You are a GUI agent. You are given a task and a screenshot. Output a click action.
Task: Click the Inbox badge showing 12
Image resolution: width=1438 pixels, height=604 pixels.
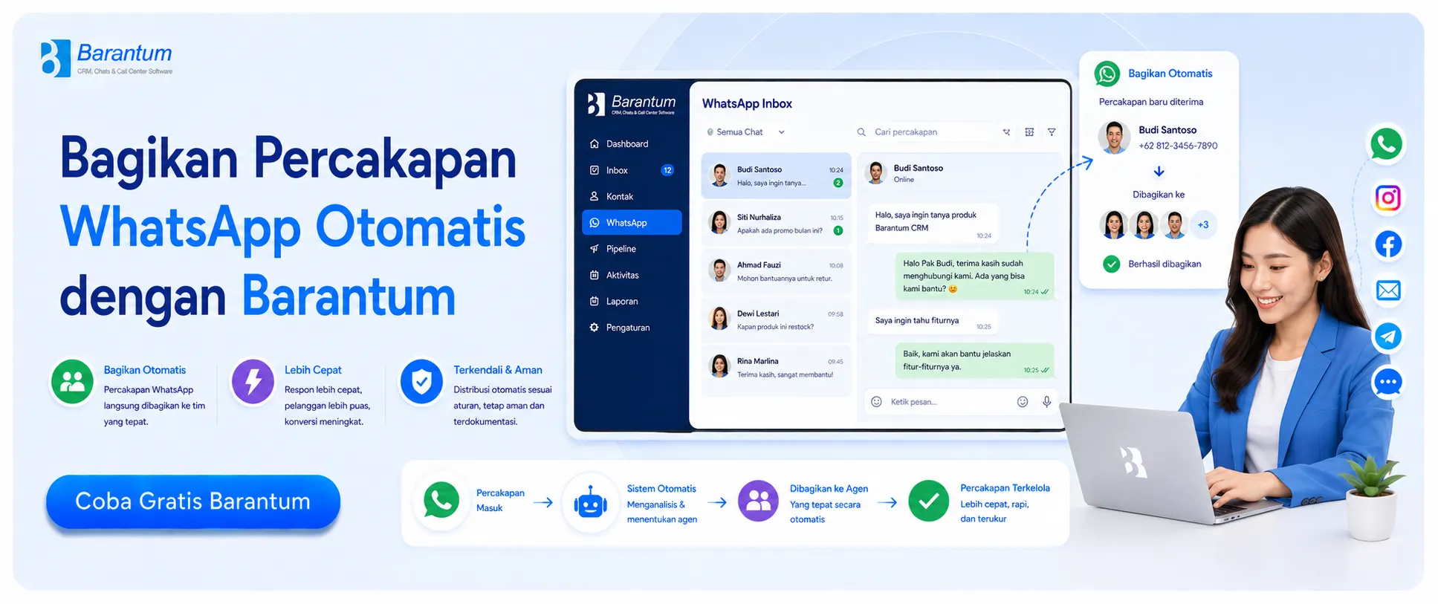[x=667, y=170]
